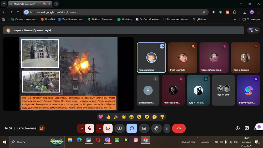Start screen sharing with Present now icon
263x148 pixels.
click(119, 128)
